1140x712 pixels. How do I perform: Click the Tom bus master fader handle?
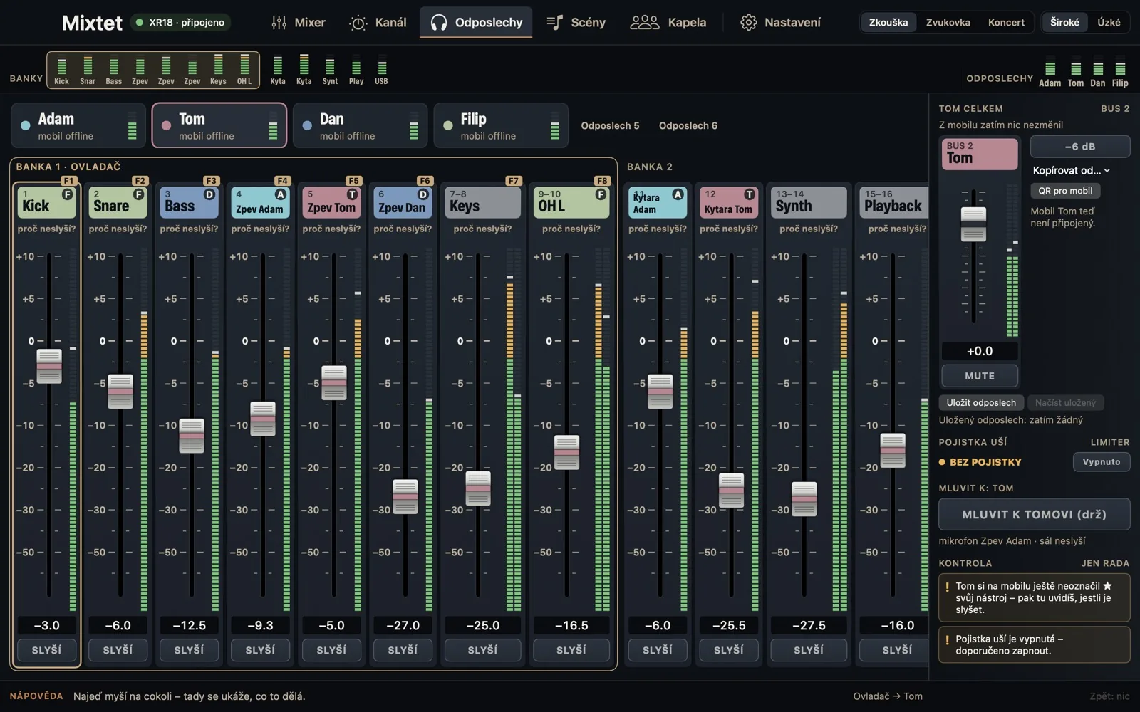point(973,224)
